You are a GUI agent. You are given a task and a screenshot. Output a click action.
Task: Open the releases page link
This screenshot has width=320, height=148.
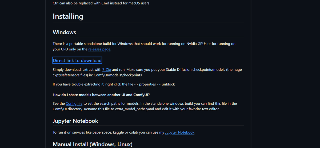tap(99, 49)
